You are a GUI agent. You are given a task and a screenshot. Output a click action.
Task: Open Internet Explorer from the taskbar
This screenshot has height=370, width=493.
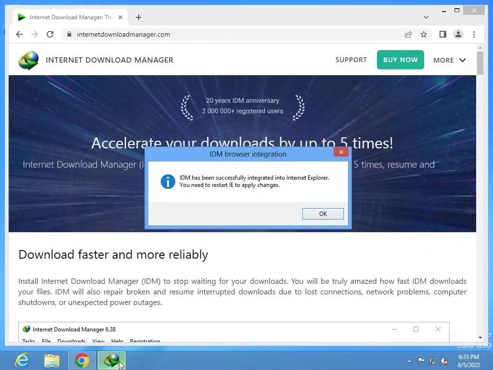(22, 360)
